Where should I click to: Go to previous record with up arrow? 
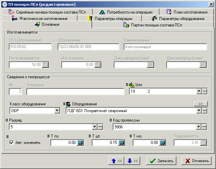click(x=117, y=161)
